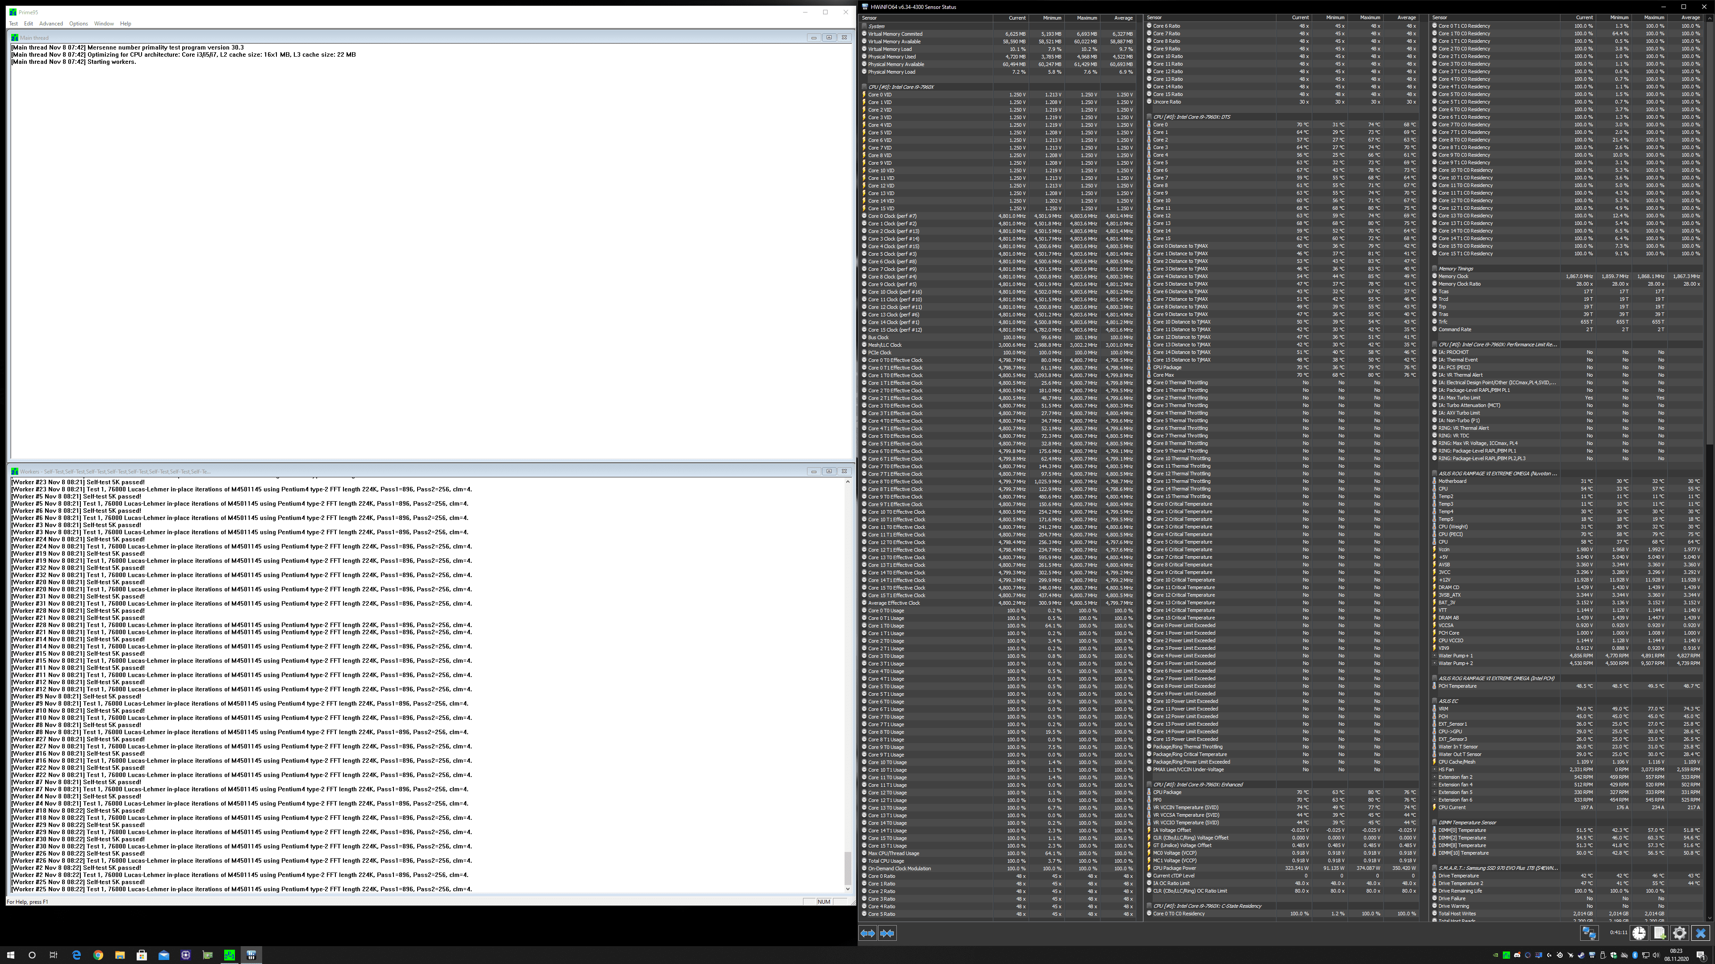Open Task View on taskbar

[x=53, y=955]
